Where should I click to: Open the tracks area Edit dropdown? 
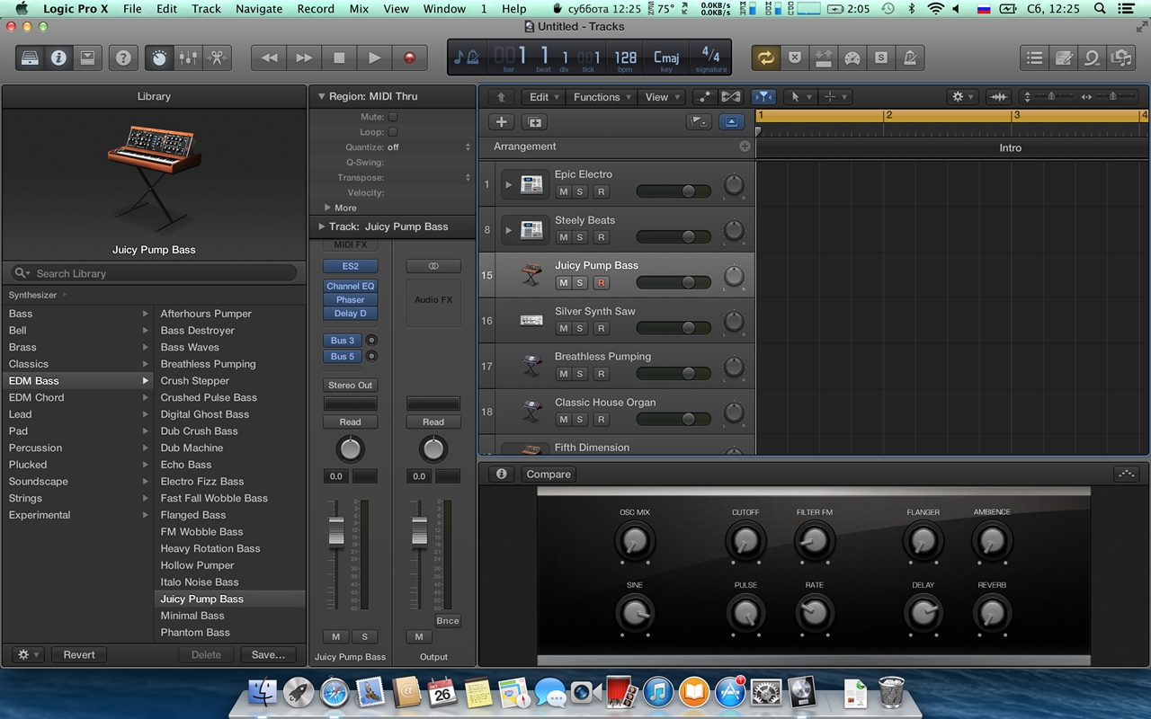pyautogui.click(x=544, y=97)
